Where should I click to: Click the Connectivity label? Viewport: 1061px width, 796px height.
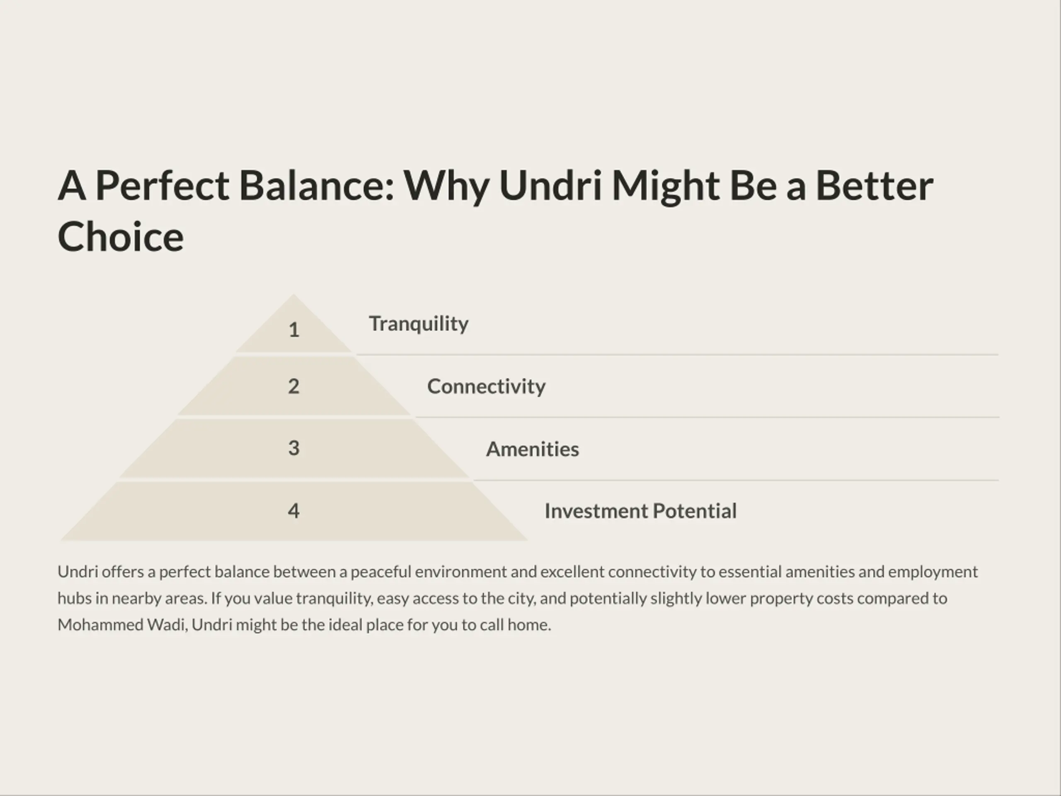tap(486, 386)
